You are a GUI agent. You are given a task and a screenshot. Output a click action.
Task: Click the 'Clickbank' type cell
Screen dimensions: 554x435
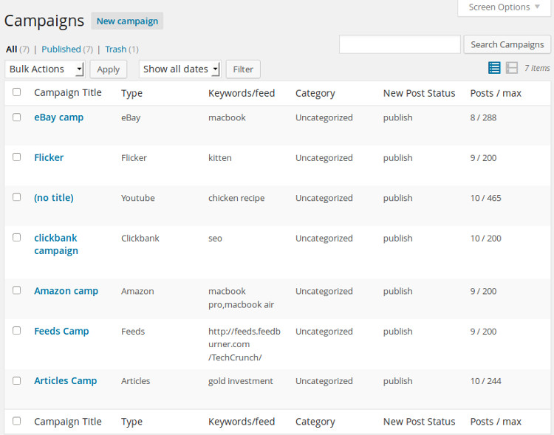coord(140,239)
